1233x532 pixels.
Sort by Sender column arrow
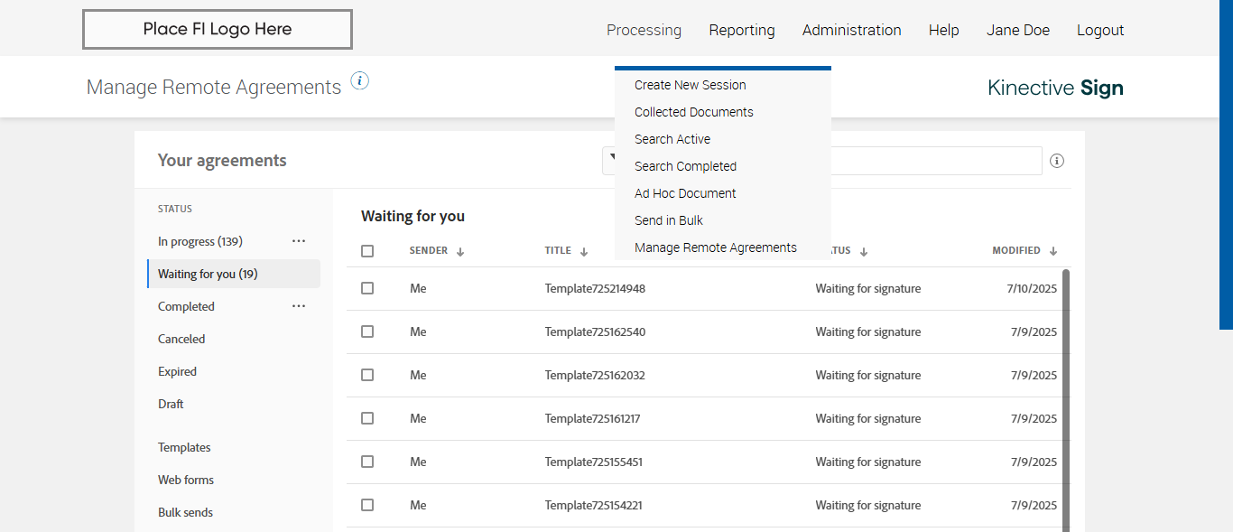pos(460,251)
